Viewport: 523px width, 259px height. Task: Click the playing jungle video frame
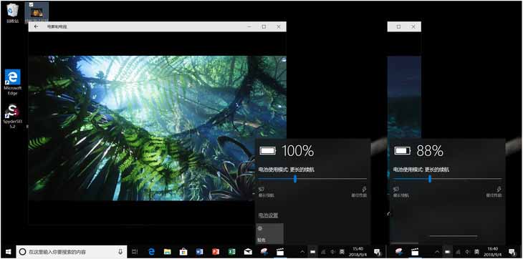coord(157,128)
